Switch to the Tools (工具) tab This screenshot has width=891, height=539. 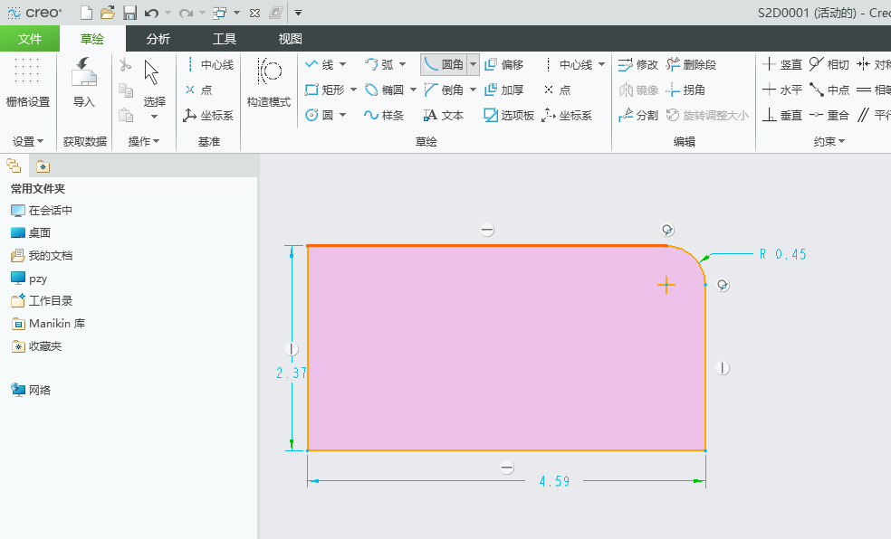[x=224, y=39]
